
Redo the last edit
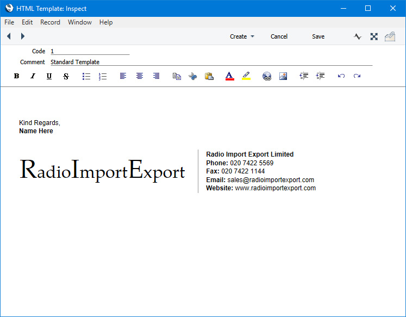pyautogui.click(x=357, y=76)
